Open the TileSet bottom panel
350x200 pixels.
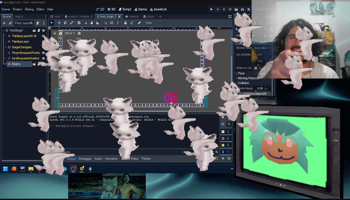point(146,159)
